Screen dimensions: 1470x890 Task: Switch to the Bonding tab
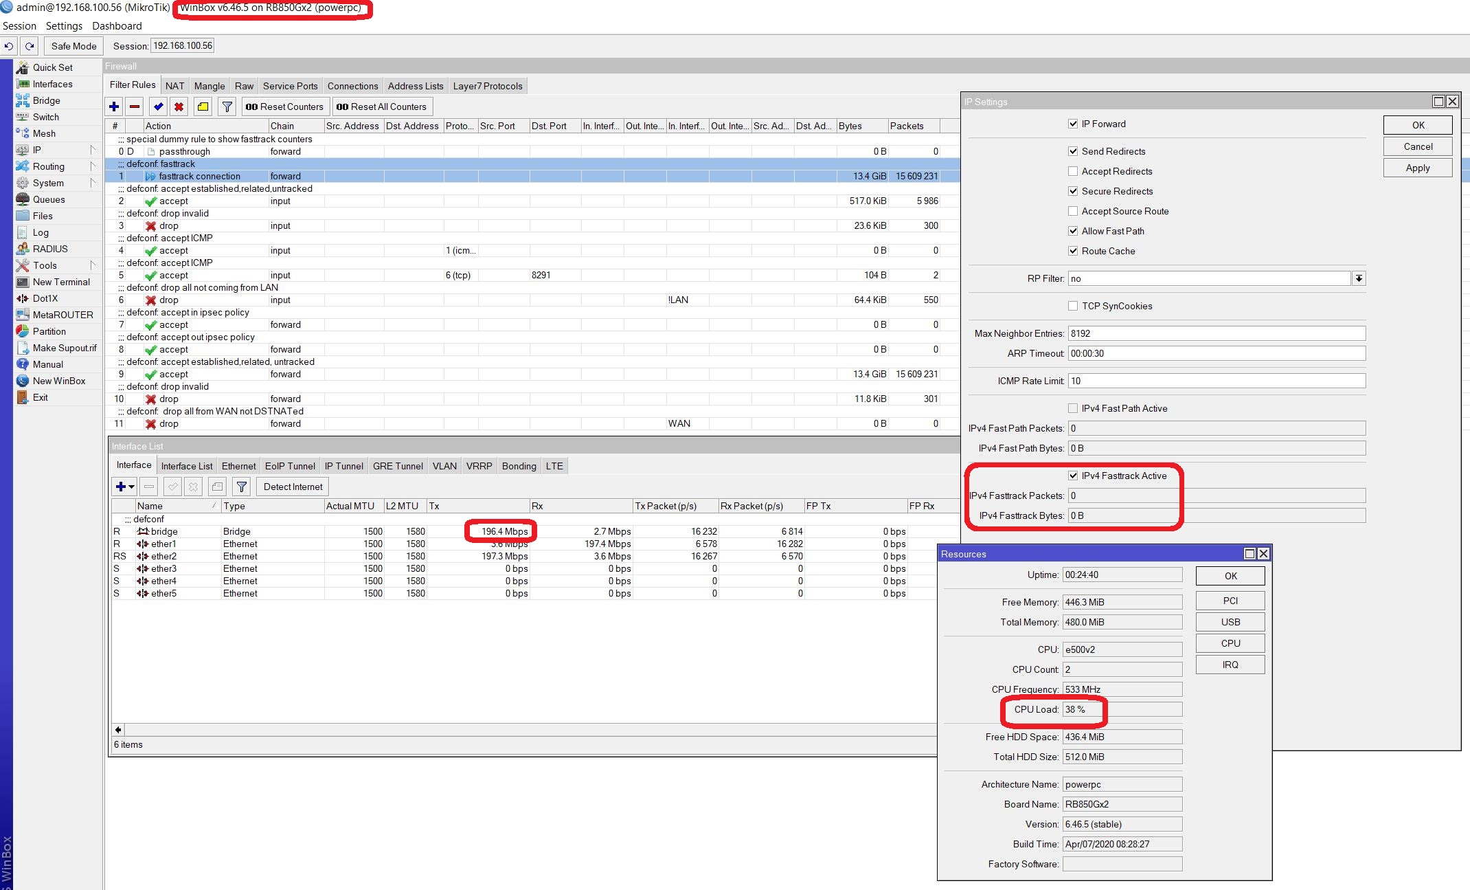(x=519, y=466)
